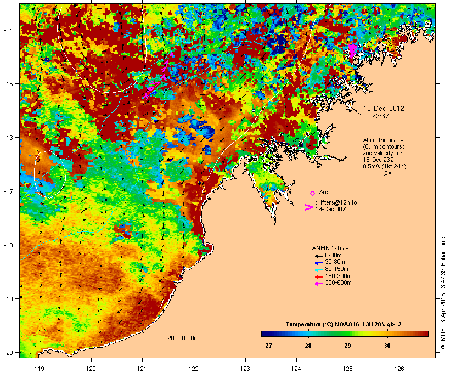Image resolution: width=450 pixels, height=373 pixels.
Task: Click the latitude axis label -14
Action: point(8,30)
